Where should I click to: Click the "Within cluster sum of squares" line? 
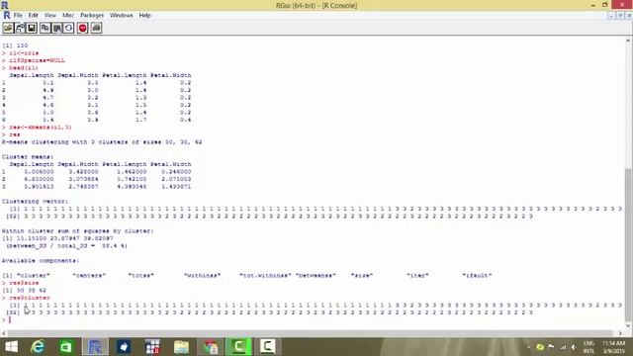tap(77, 230)
